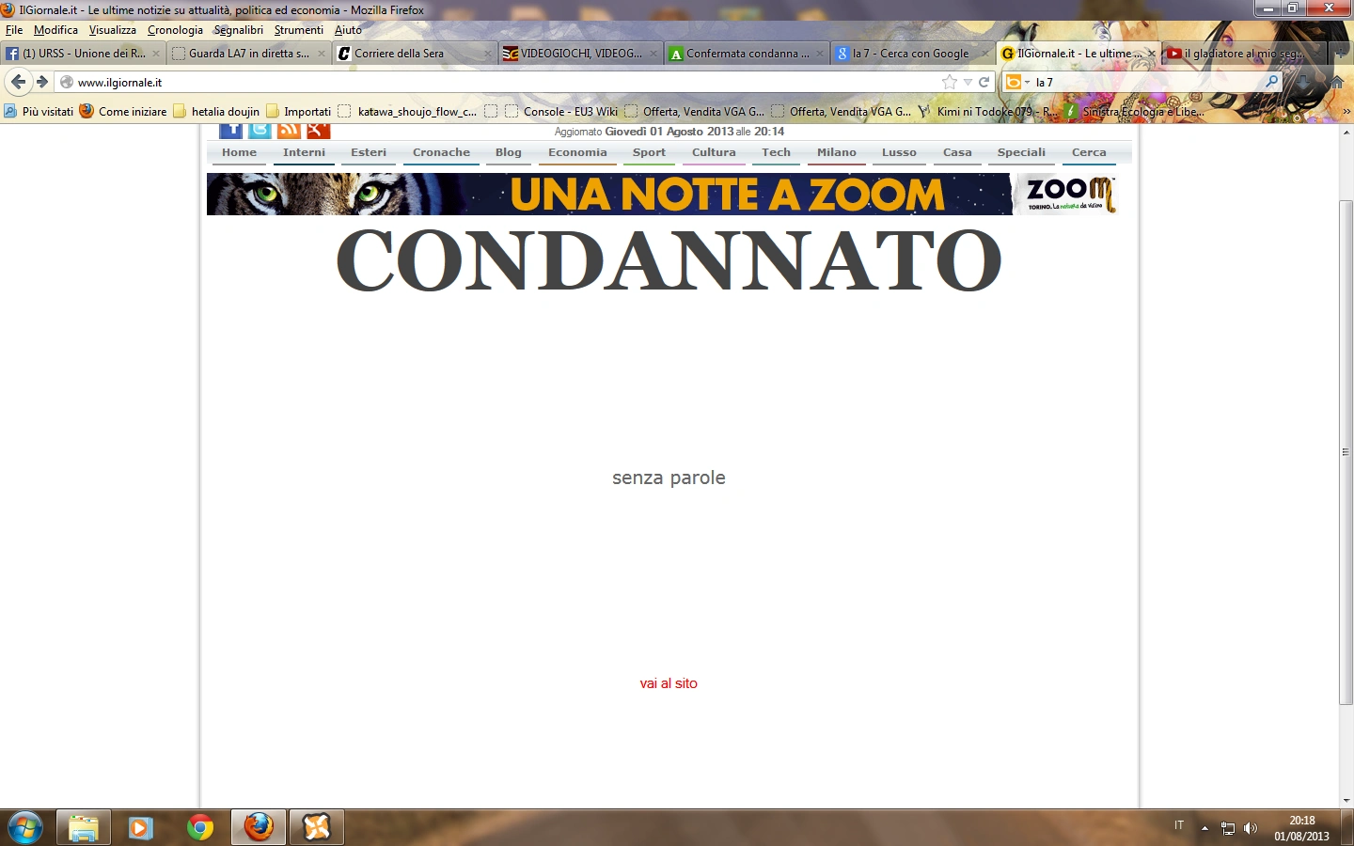Open the Visualizza menu
Screen dimensions: 1354x846
tap(113, 30)
